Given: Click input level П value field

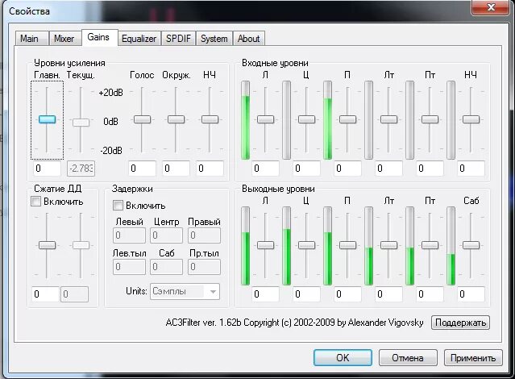Looking at the screenshot, I should coord(347,169).
